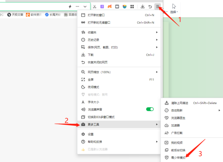Click the download arrow toolbar icon
The height and width of the screenshot is (162, 223).
coord(142,7)
